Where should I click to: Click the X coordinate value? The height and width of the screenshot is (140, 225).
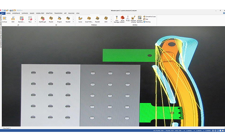point(188,130)
